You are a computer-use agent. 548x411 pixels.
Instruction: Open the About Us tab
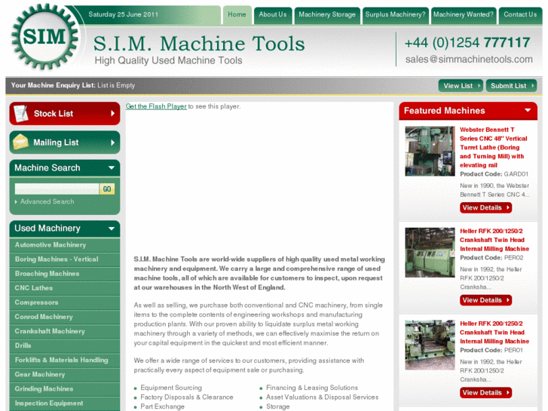coord(273,14)
